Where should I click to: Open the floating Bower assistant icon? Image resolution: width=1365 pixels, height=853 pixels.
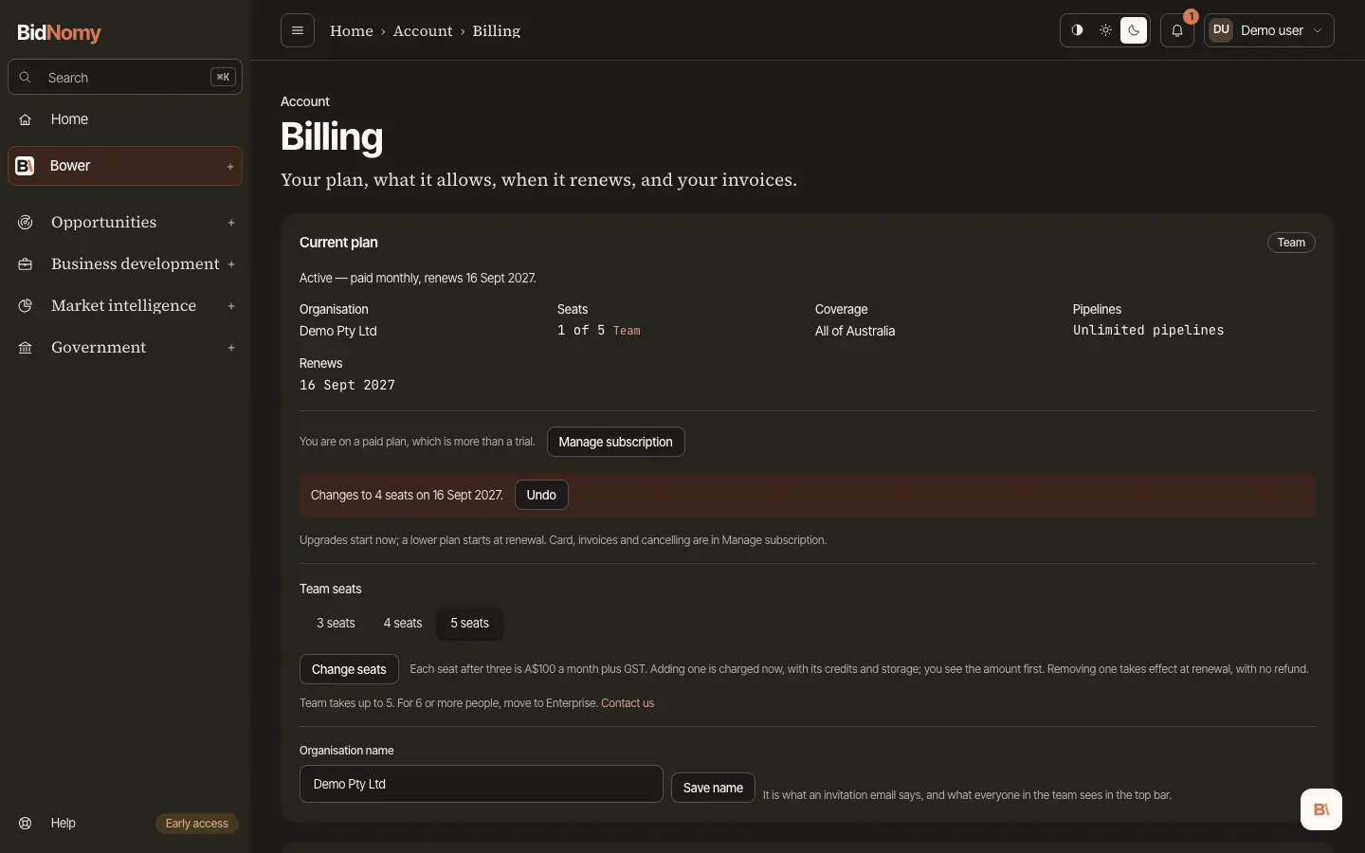(x=1321, y=809)
